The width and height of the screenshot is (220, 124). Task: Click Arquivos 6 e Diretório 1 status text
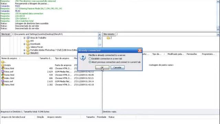pyautogui.click(x=25, y=112)
